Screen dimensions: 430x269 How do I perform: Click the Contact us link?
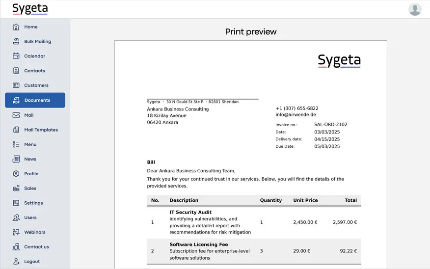pyautogui.click(x=36, y=247)
